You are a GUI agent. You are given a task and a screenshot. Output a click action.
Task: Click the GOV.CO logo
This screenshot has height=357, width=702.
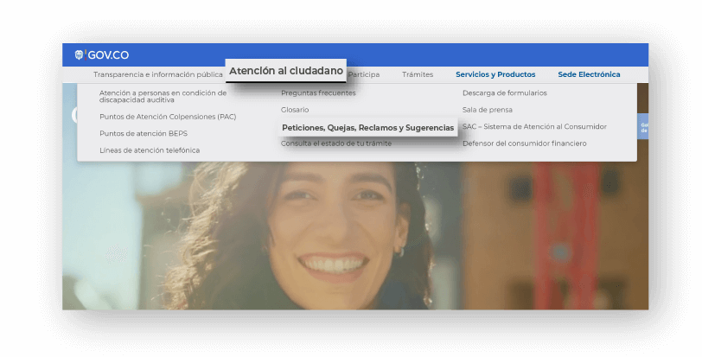(102, 55)
